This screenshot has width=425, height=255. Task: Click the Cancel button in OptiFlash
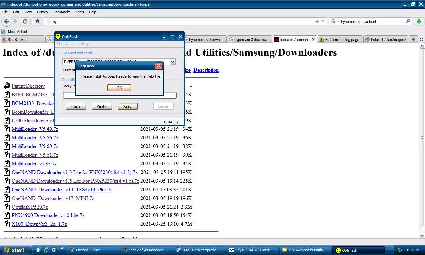pos(163,106)
